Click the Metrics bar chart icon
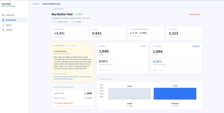Screen dimensions: 224x113 [x=3, y=25]
